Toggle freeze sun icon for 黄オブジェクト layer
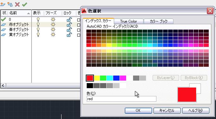 tap(53, 35)
